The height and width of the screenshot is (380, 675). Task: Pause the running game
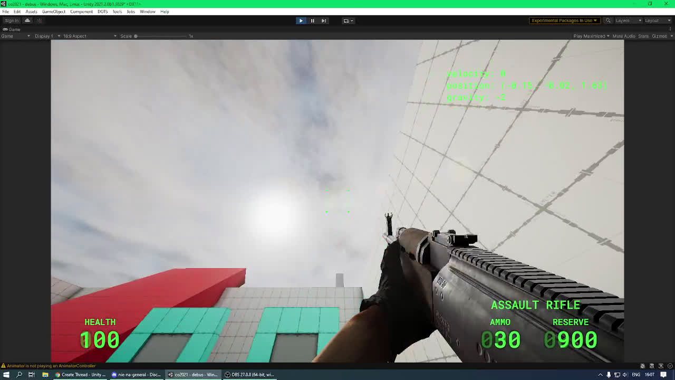312,21
